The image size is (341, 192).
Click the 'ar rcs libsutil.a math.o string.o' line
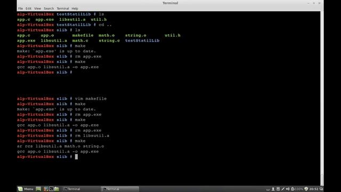(x=60, y=146)
